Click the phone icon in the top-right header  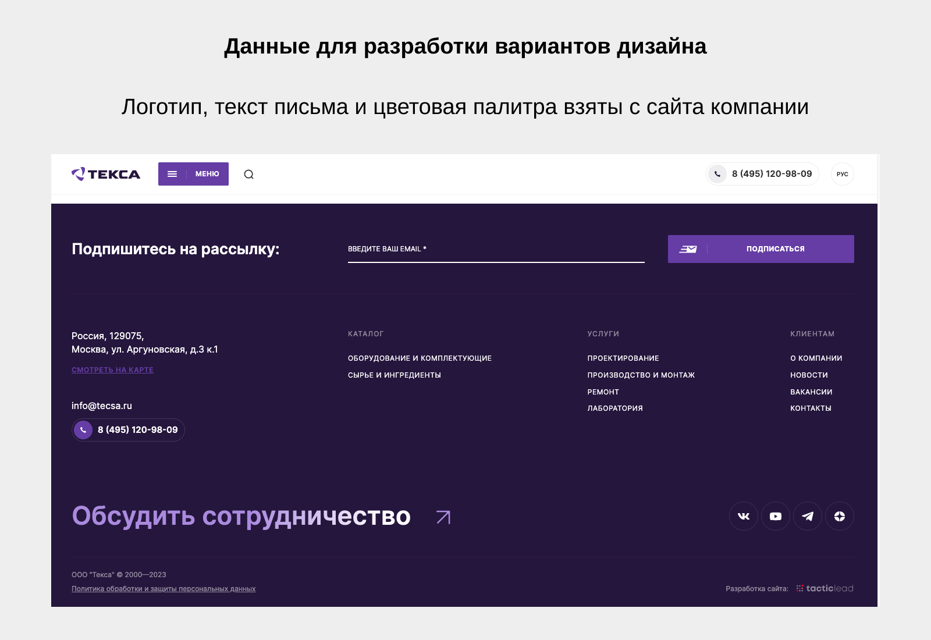click(x=717, y=174)
